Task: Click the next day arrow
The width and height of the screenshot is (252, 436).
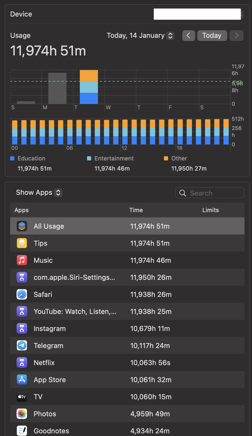Action: [237, 35]
